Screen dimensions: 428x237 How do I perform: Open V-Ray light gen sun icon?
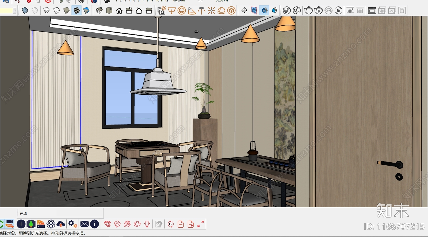162,10
